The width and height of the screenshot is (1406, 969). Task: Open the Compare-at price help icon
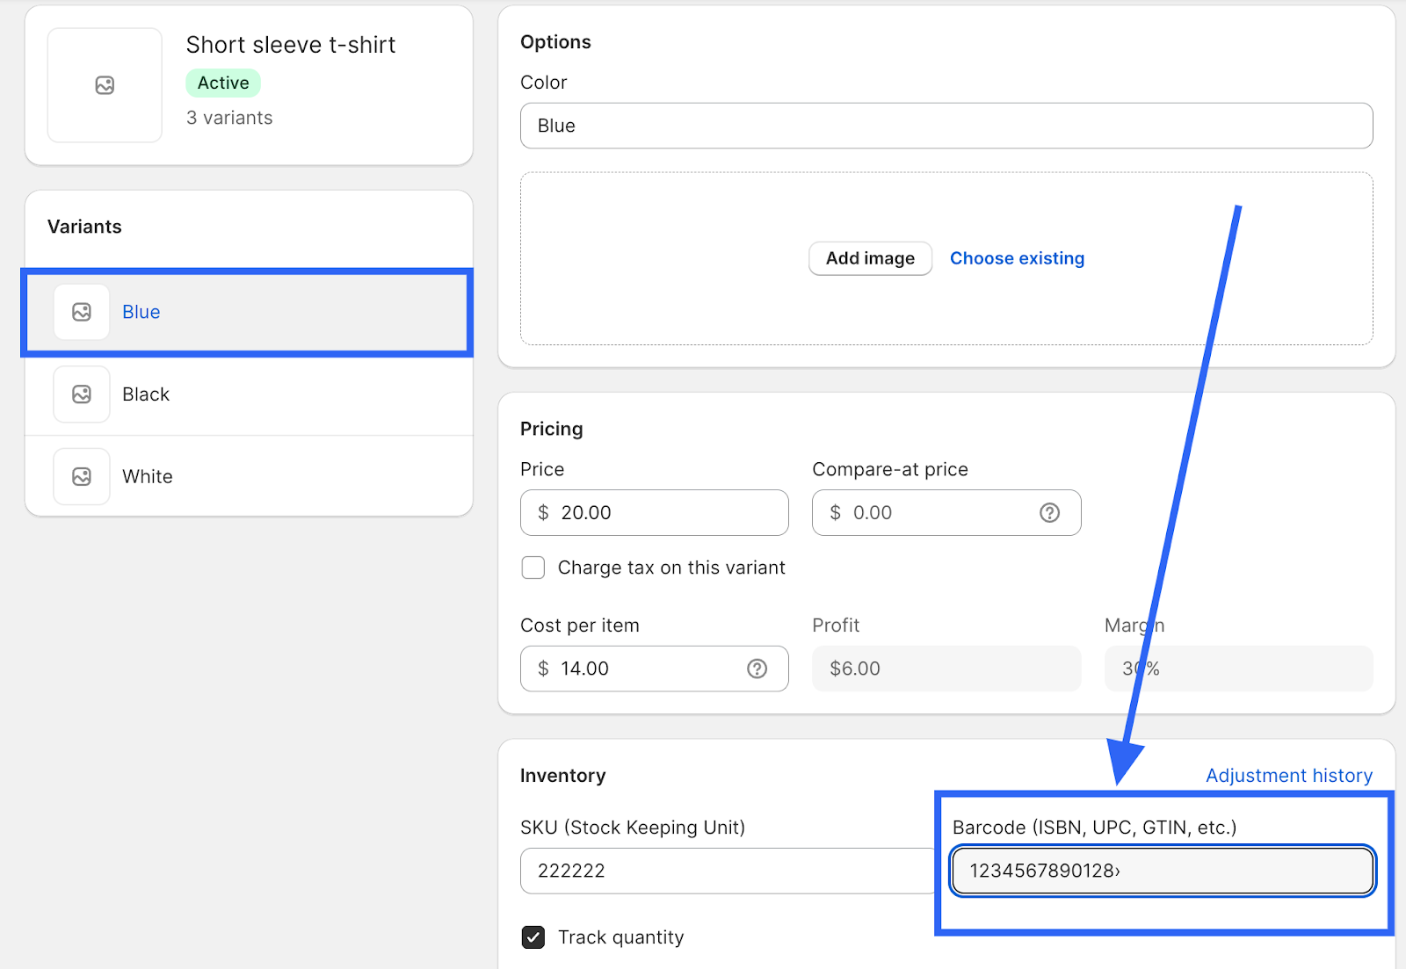(x=1049, y=513)
